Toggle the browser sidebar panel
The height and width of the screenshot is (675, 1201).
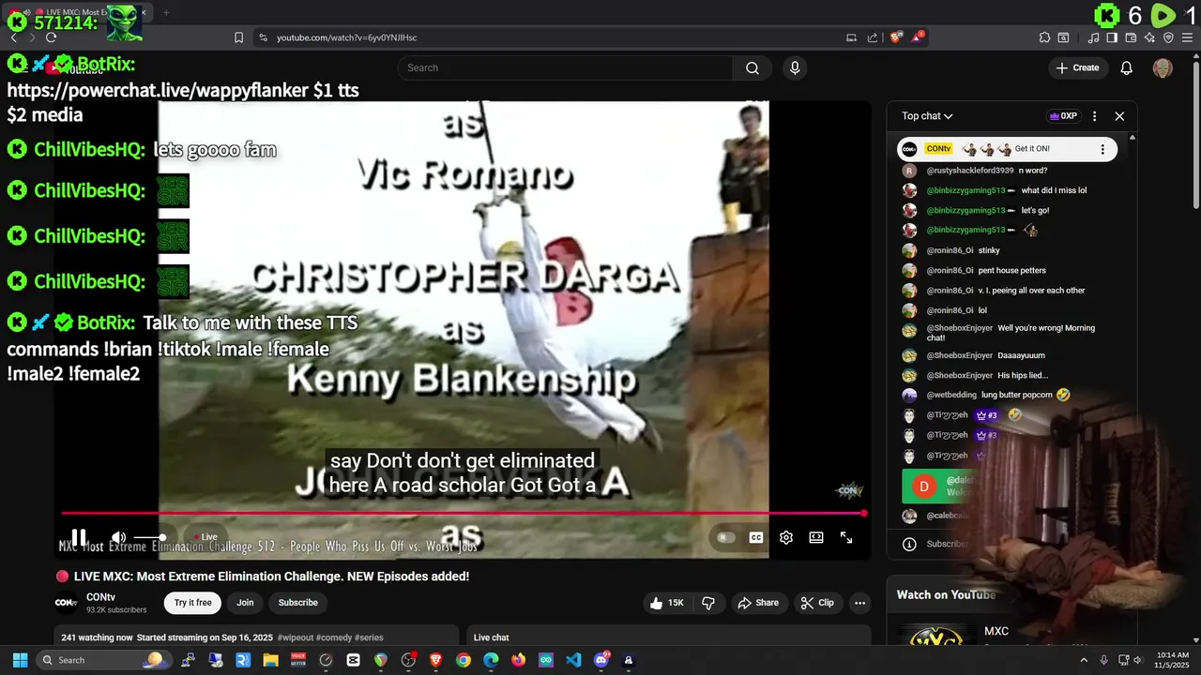pos(1112,37)
